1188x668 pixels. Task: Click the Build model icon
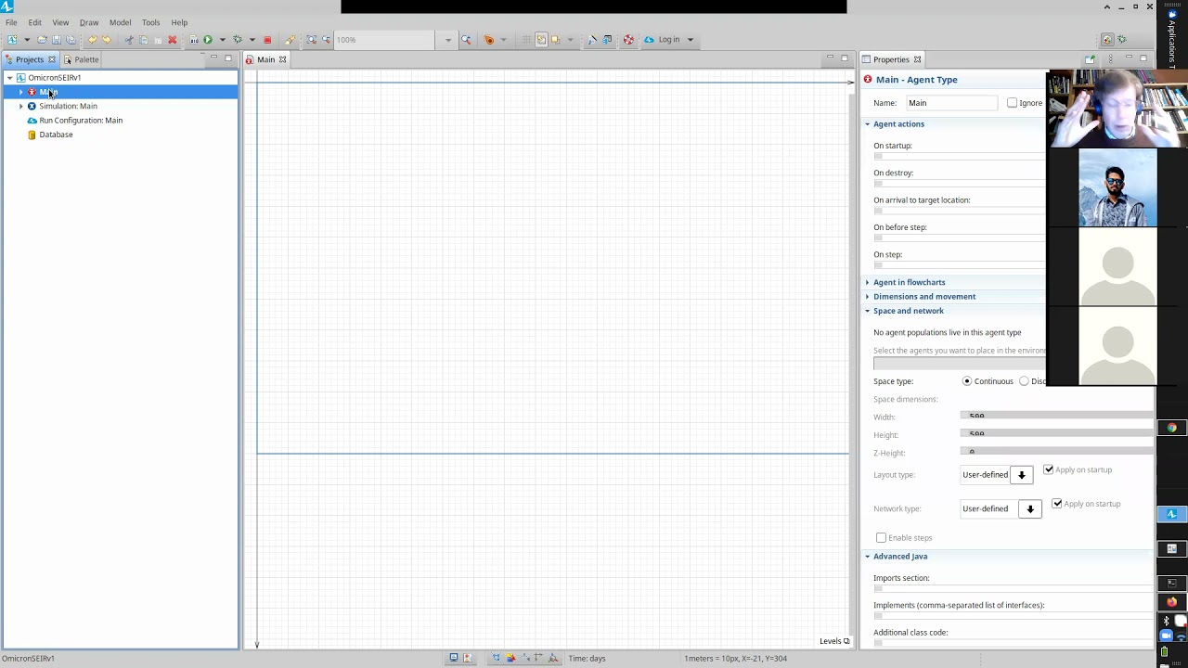[194, 40]
